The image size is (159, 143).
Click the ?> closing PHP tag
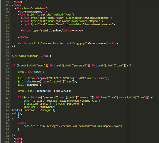click(x=14, y=136)
